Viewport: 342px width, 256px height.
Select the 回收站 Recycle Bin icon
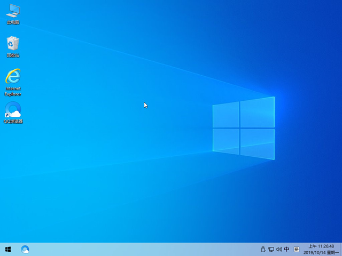click(13, 43)
